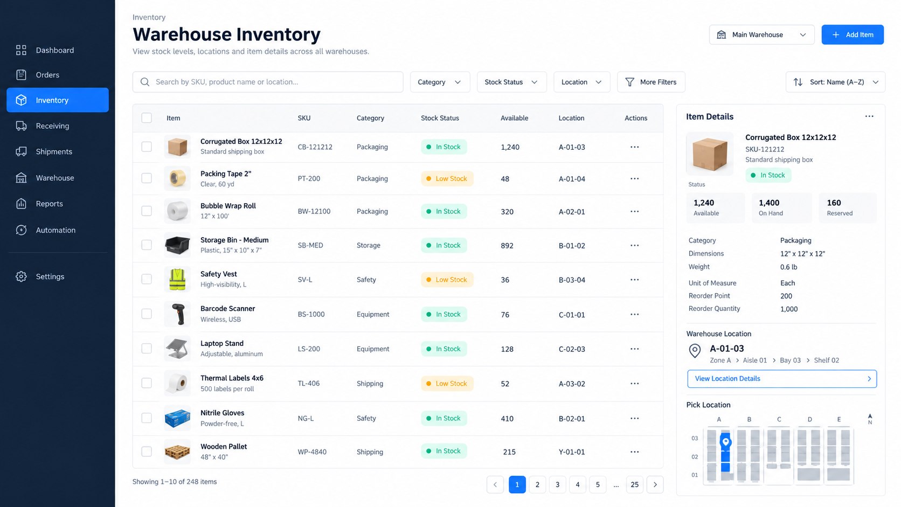Open actions menu for Safety Vest row
The height and width of the screenshot is (507, 901).
pos(635,280)
